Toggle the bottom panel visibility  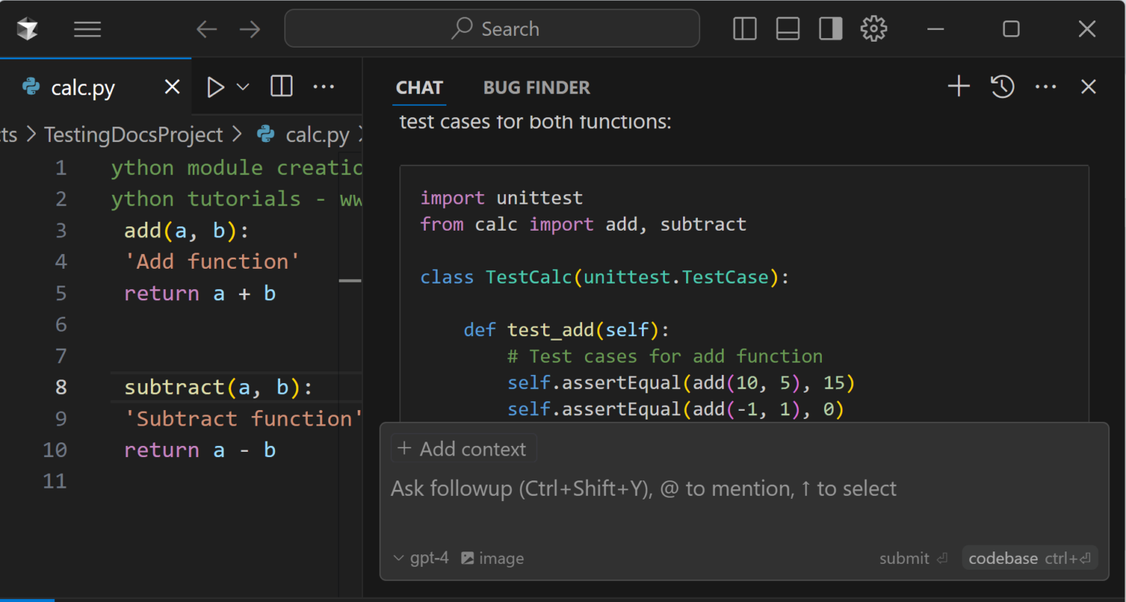(x=787, y=29)
